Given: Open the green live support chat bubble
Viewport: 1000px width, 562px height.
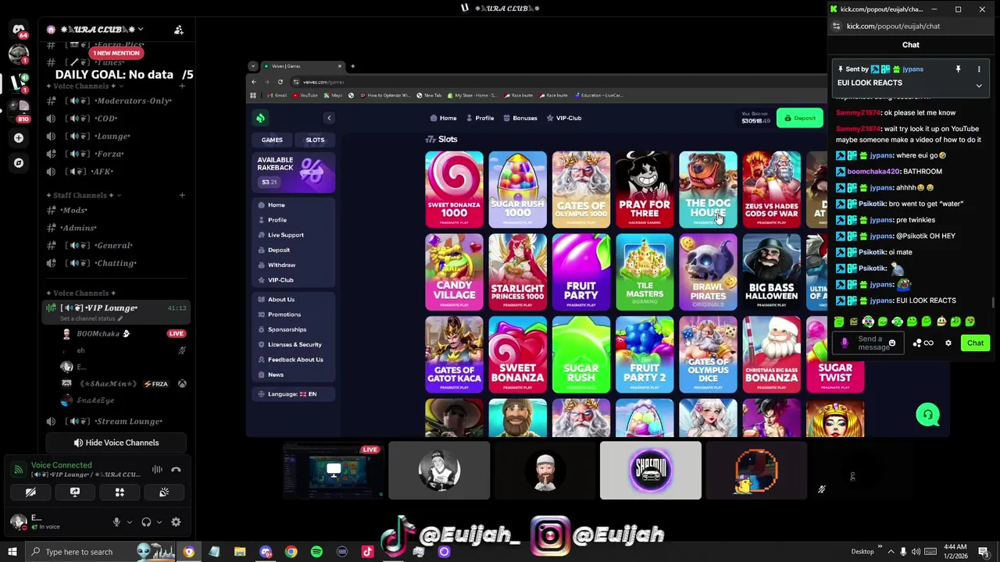Looking at the screenshot, I should [x=927, y=415].
